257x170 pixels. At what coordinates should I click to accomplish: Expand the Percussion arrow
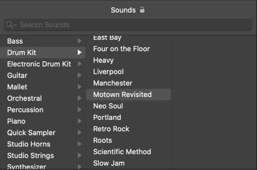point(80,109)
